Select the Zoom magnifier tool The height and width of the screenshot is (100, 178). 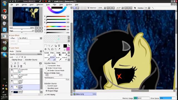coord(49,49)
